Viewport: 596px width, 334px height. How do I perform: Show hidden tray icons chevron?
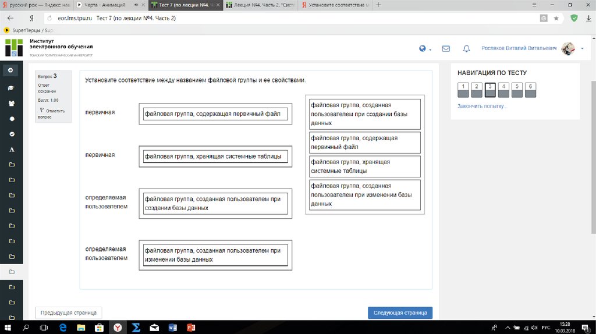[508, 328]
